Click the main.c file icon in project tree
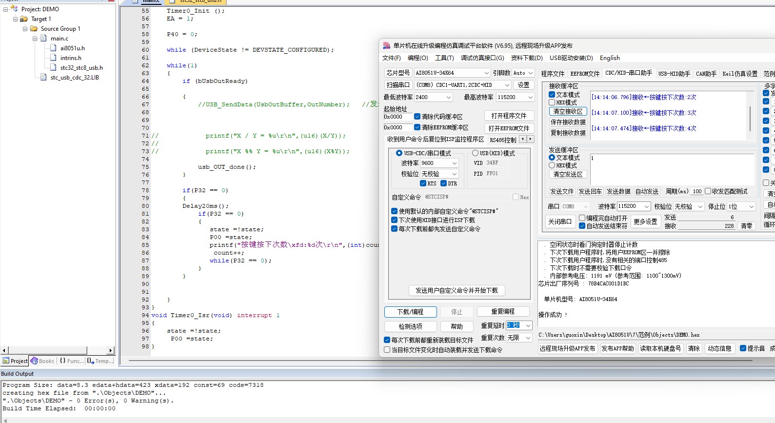 [x=43, y=39]
